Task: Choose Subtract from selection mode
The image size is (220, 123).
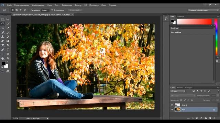Action: 21,10
